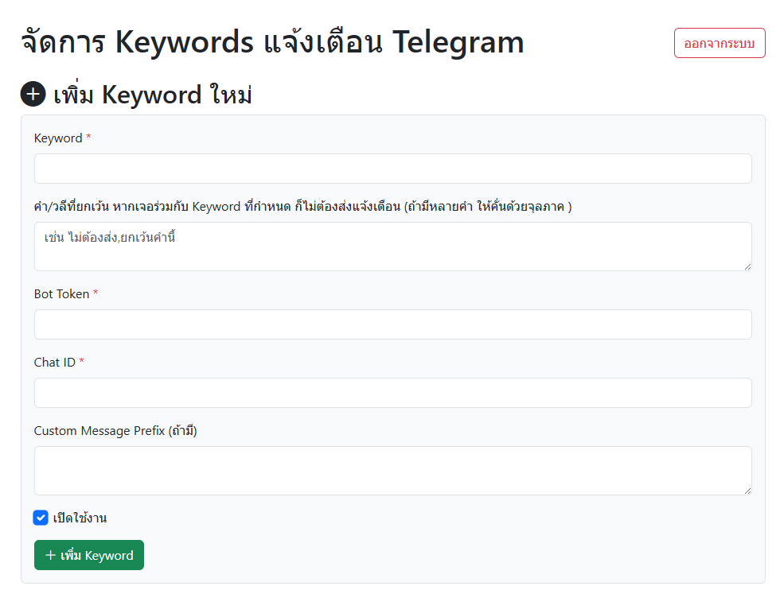Select the Custom Message Prefix textarea
780x594 pixels.
(x=392, y=471)
